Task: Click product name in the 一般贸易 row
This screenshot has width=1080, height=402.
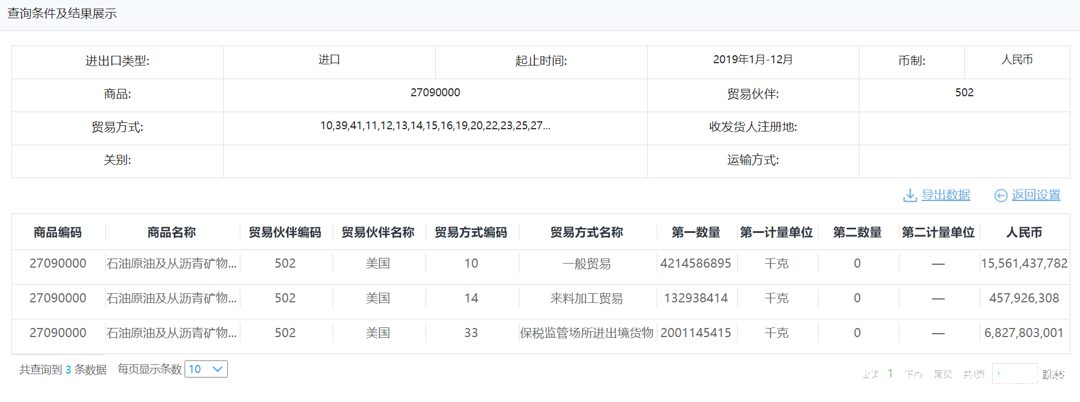Action: click(171, 264)
